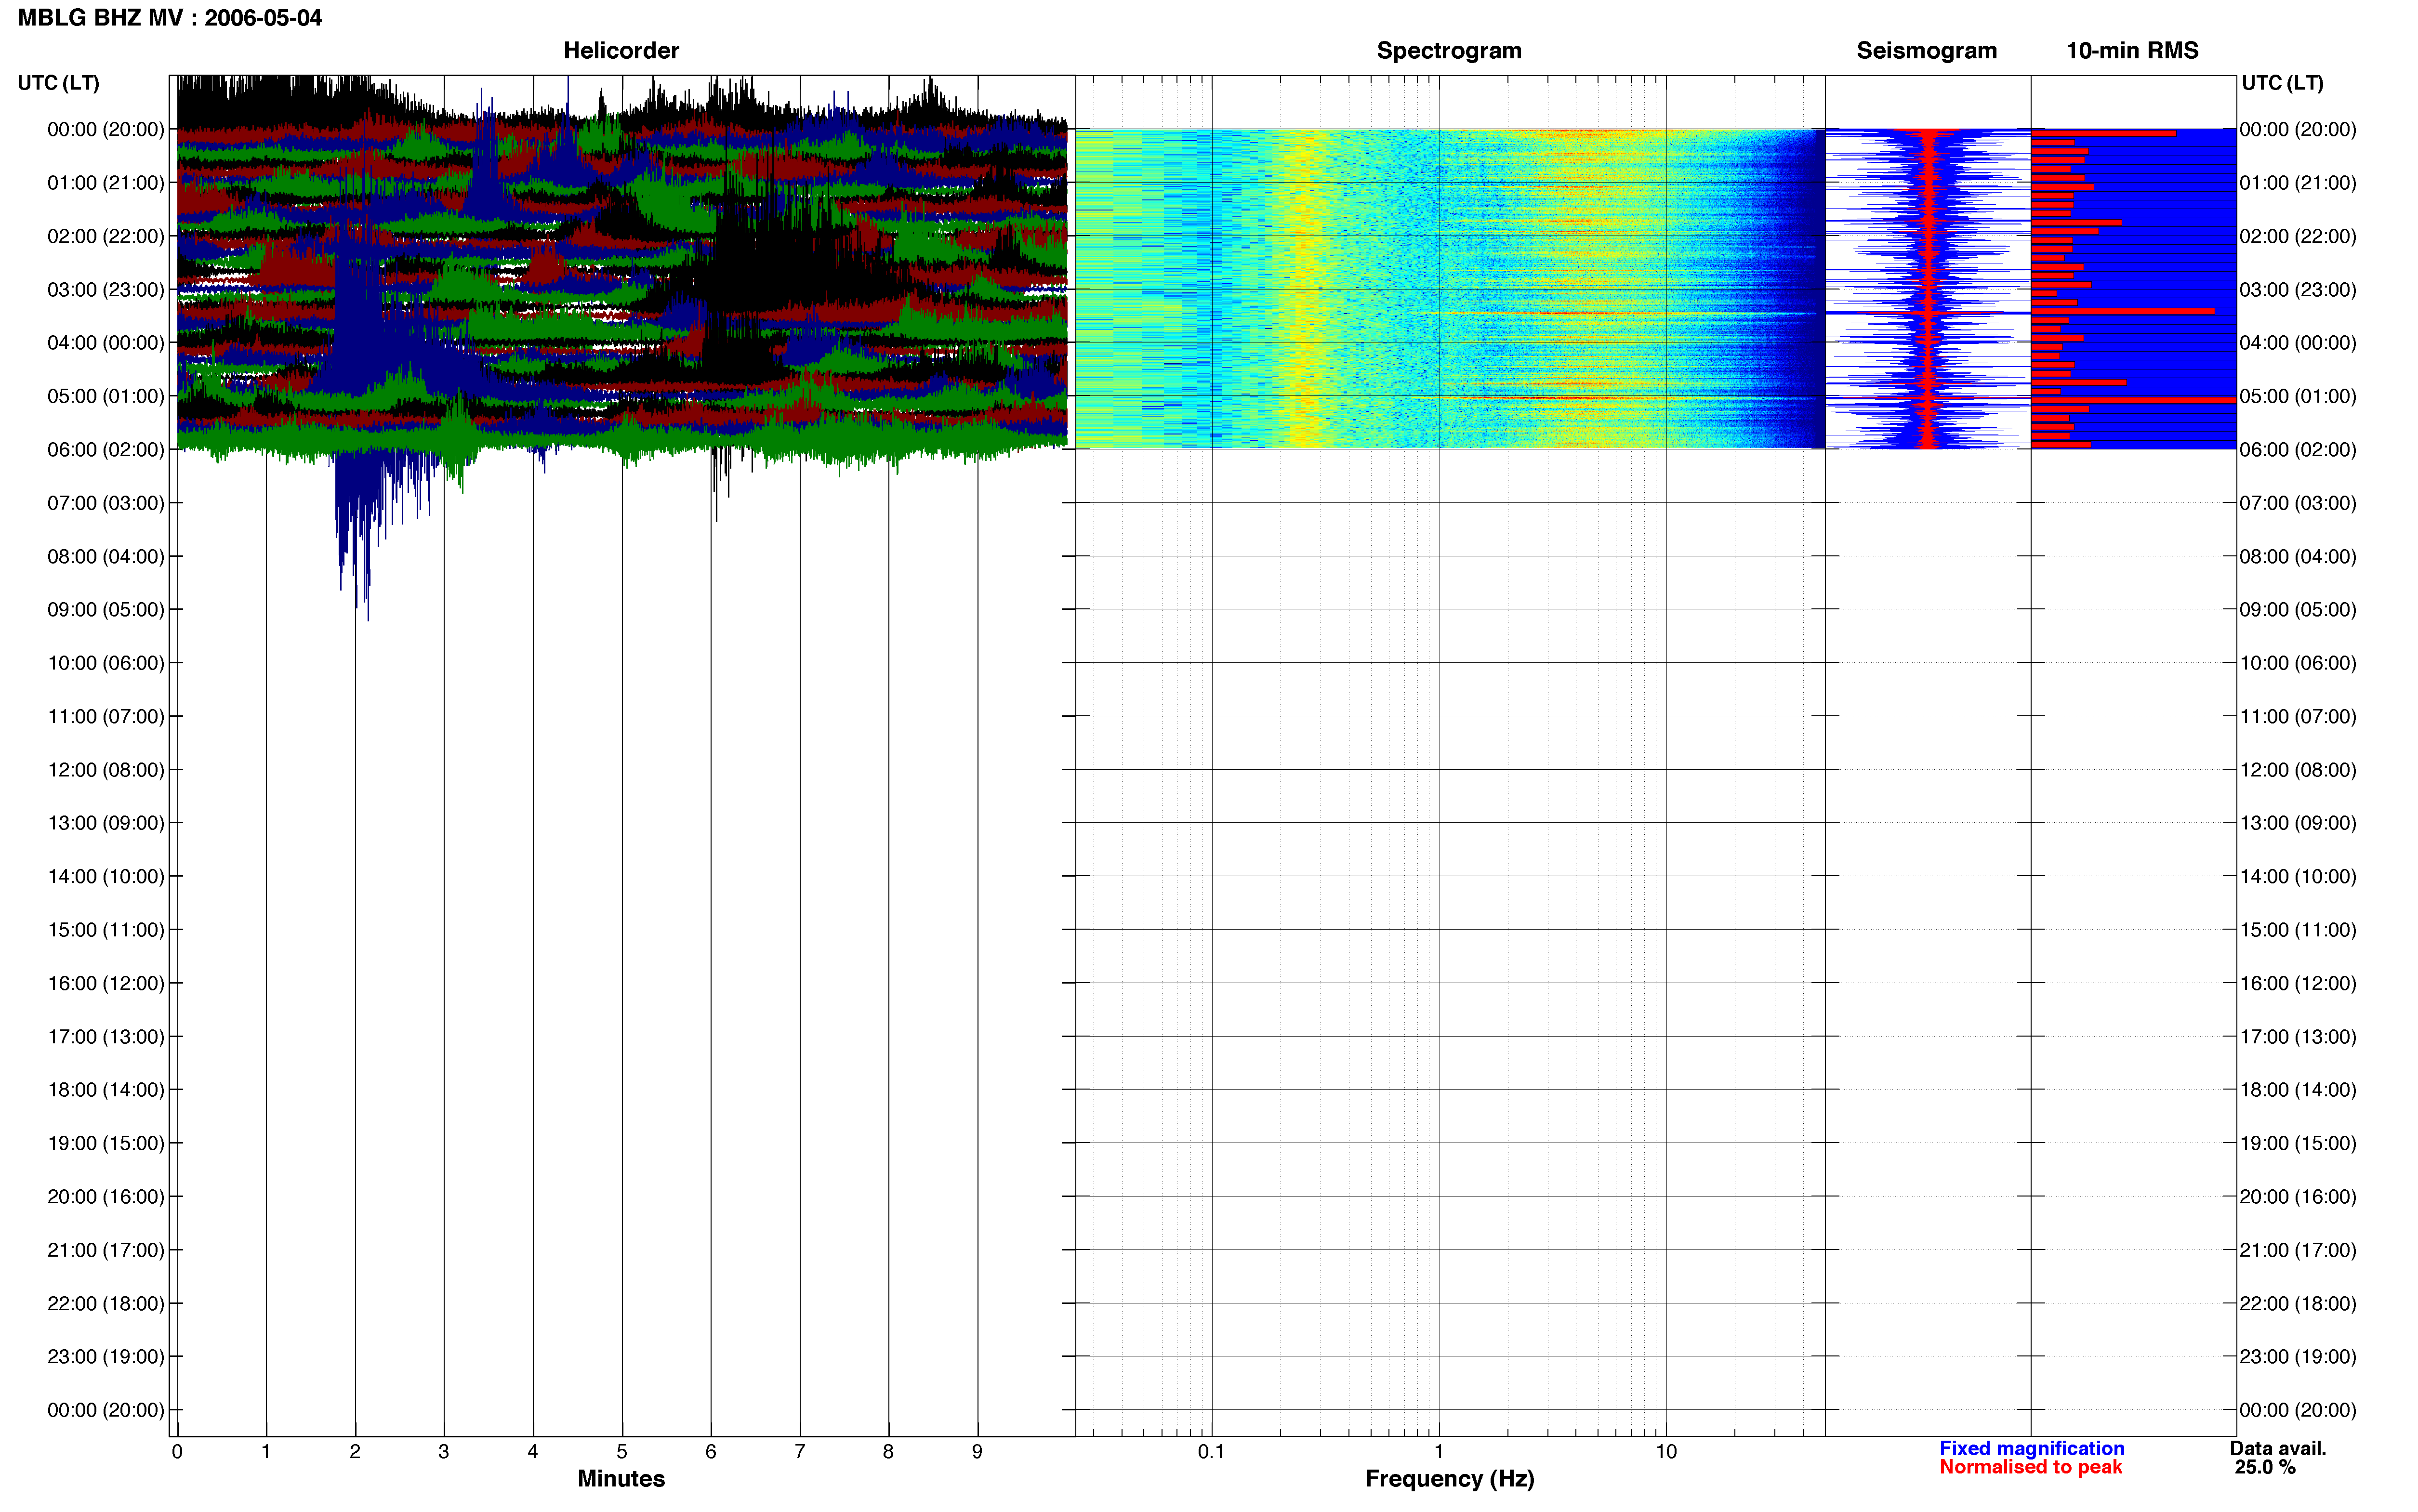Screen dimensions: 2418x1512
Task: Click the frequency tick label '1'
Action: (1439, 1451)
